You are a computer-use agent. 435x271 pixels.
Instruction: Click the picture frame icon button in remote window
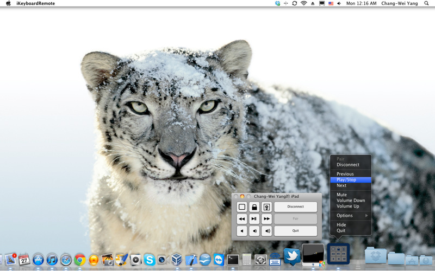tap(266, 207)
